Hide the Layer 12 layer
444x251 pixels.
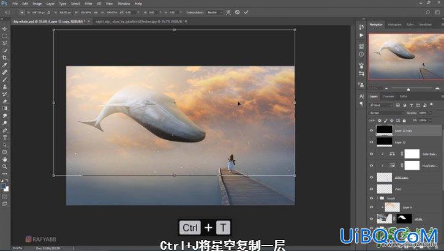372,142
